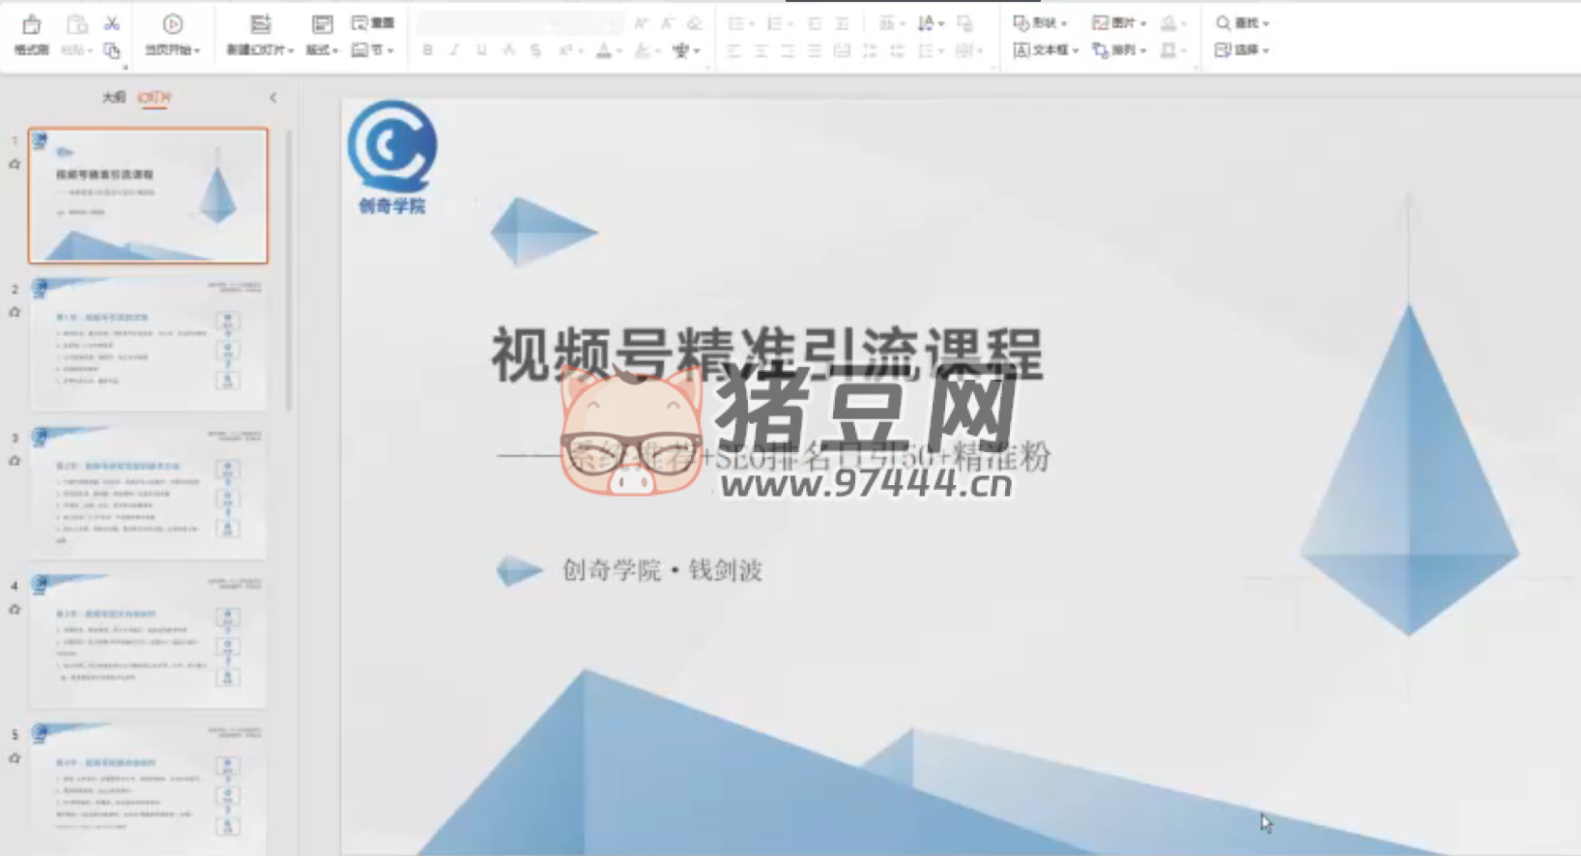
Task: Click the New Slide (新建幻灯片) icon
Action: (x=260, y=24)
